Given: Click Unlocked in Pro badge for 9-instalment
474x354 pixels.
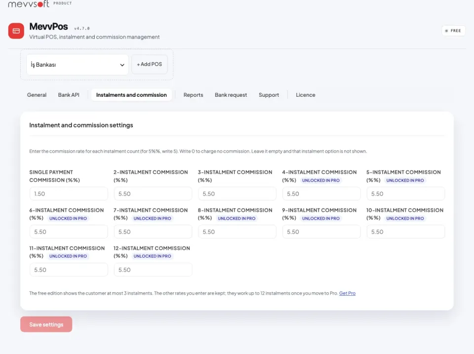Looking at the screenshot, I should [x=321, y=218].
